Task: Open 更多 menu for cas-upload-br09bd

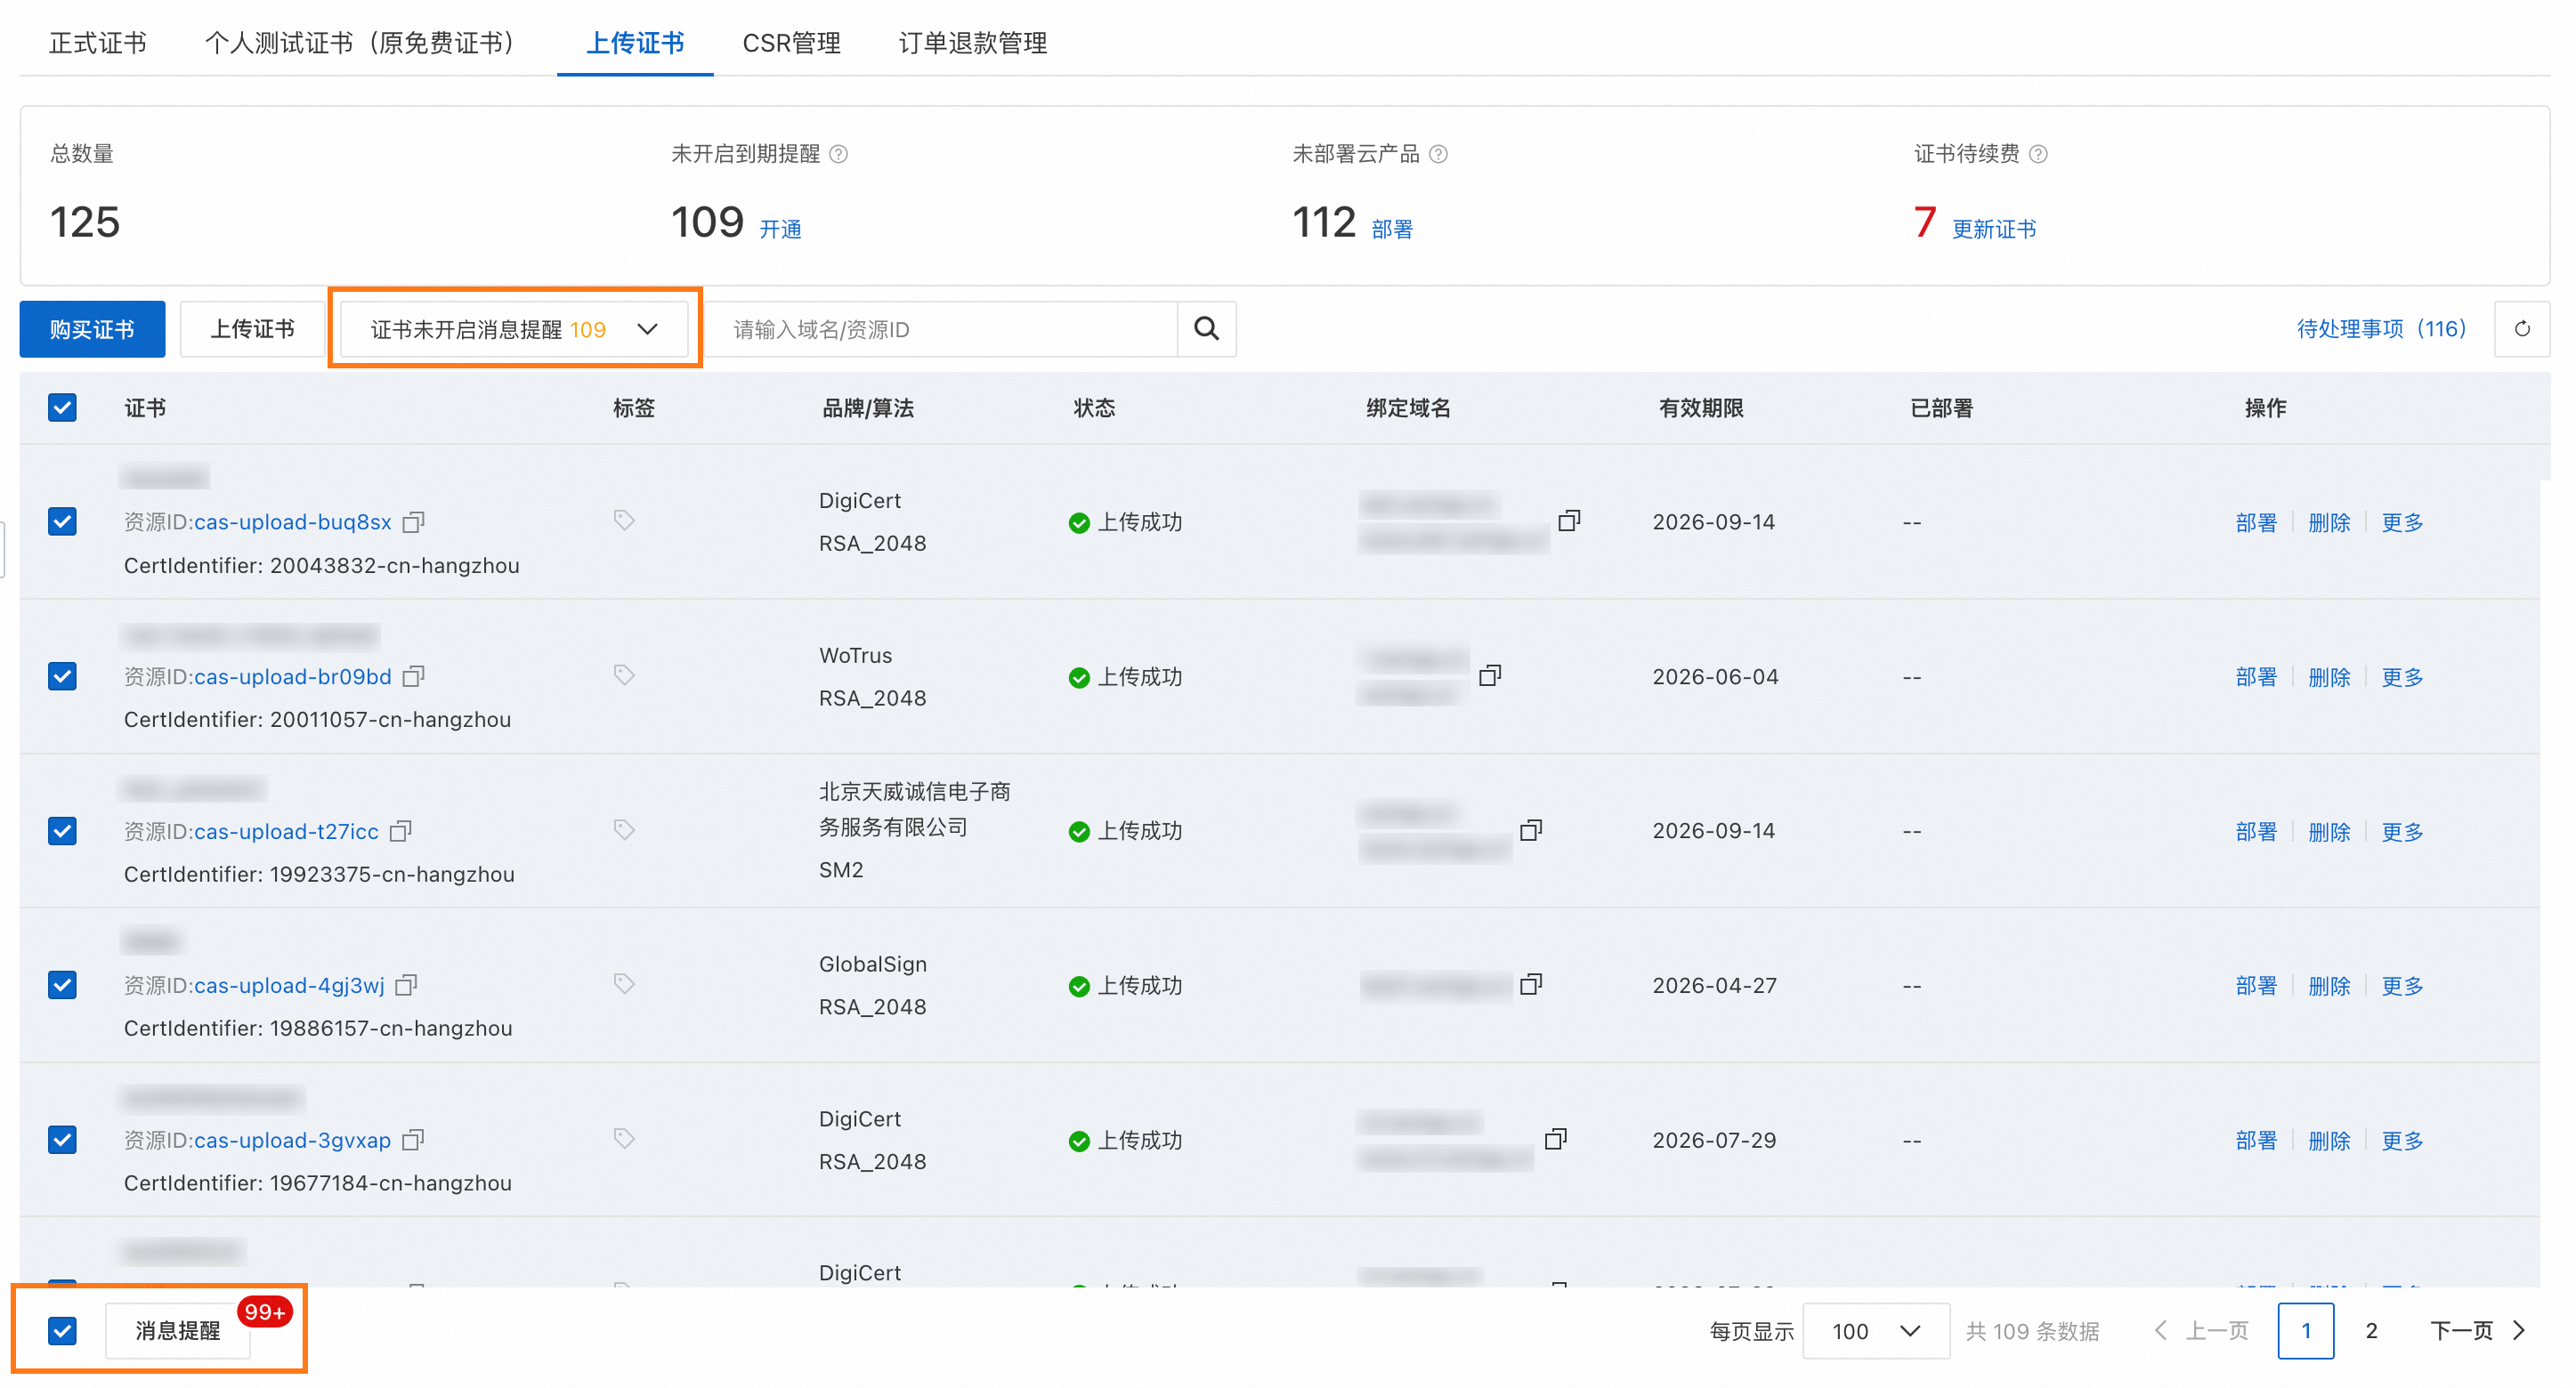Action: (x=2402, y=677)
